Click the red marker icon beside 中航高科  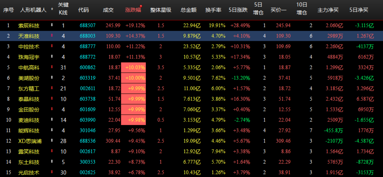click(x=52, y=67)
